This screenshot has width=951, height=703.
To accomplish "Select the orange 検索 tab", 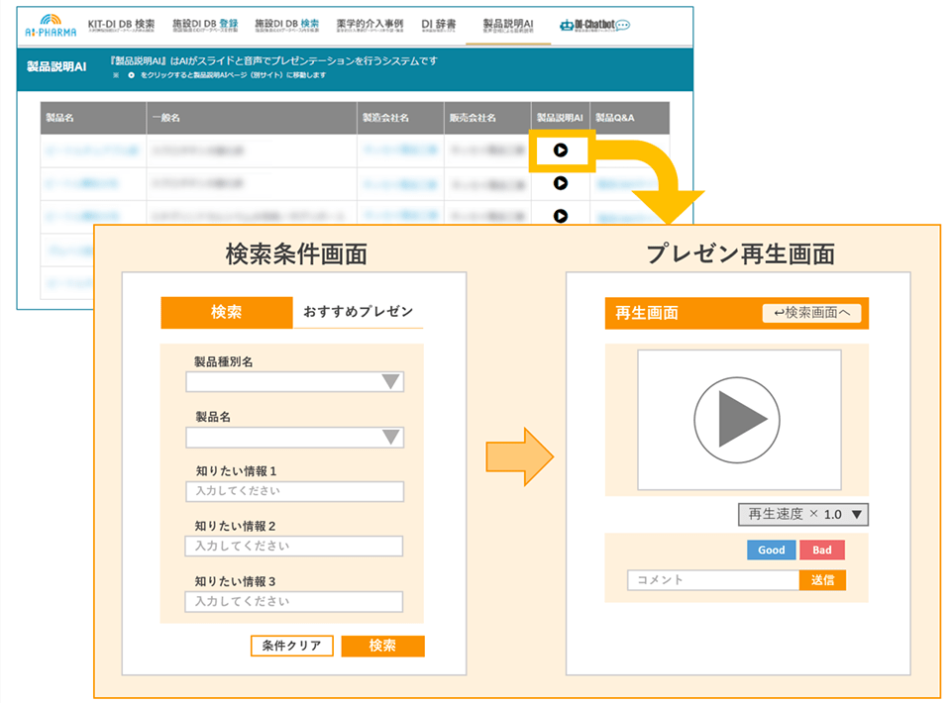I will (226, 312).
